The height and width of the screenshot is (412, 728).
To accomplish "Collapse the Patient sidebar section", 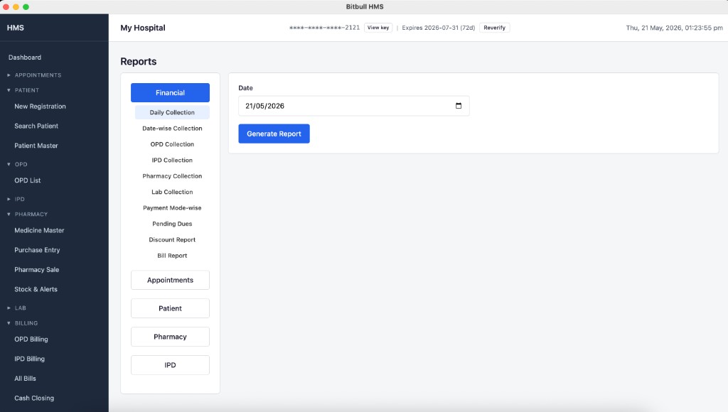I will tap(23, 90).
